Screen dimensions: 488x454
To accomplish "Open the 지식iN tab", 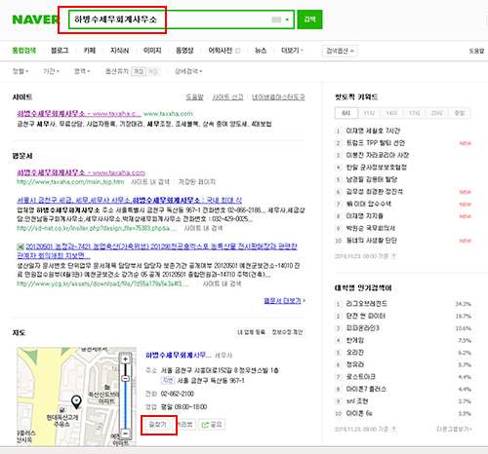I will tap(119, 51).
